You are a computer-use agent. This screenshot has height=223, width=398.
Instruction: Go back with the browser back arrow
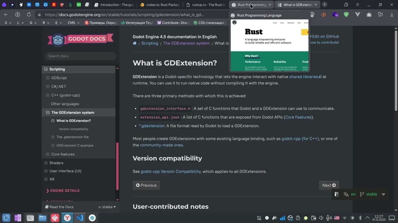6,15
